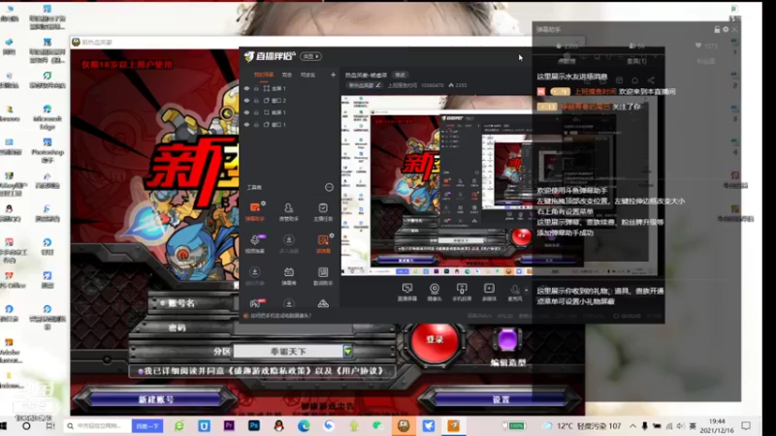Open Microsoft Edge desktop shortcut

coord(48,116)
